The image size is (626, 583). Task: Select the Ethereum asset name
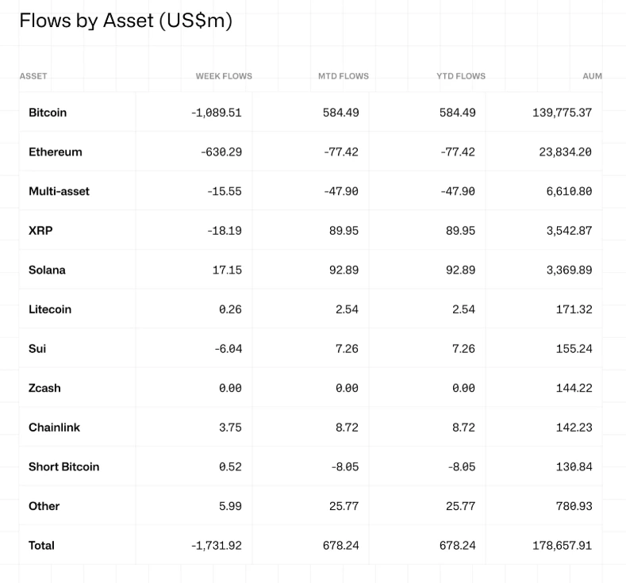56,152
